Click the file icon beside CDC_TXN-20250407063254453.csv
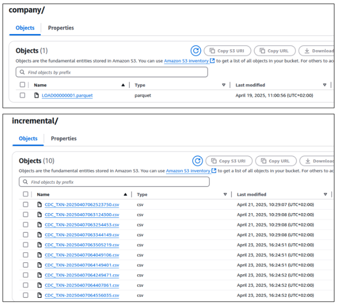Viewport: 338px width, 305px height. tap(40, 225)
